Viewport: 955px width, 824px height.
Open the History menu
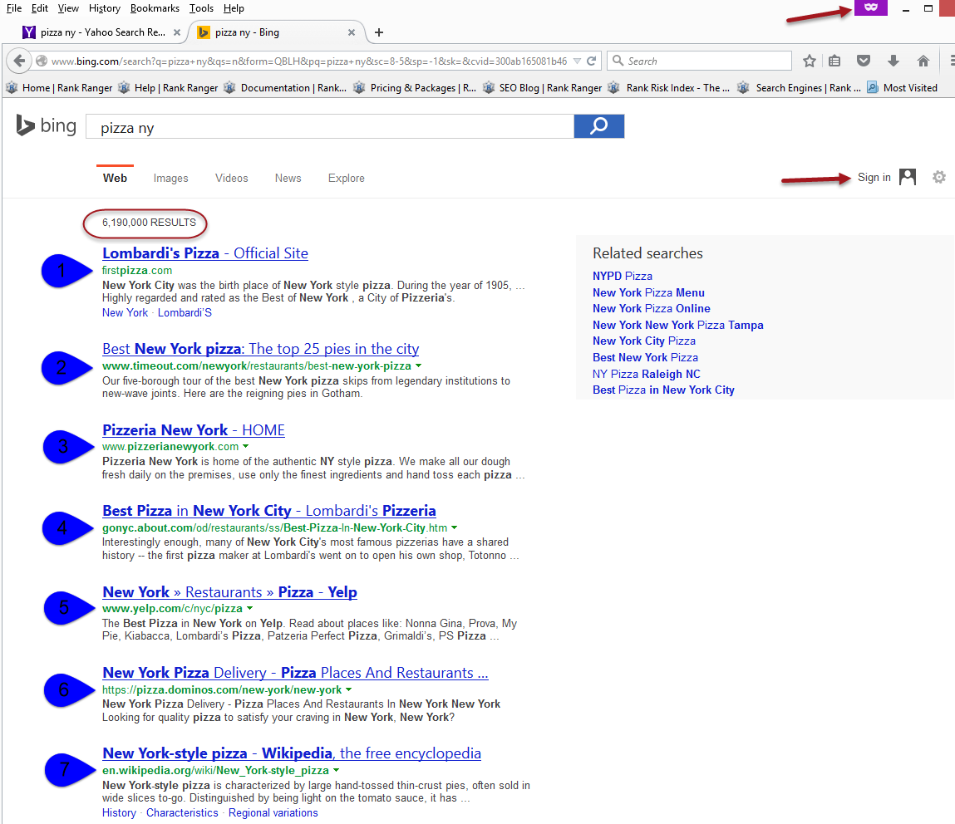[104, 8]
